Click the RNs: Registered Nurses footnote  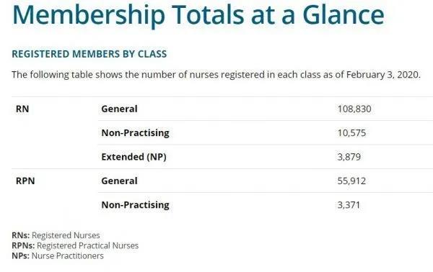click(x=56, y=235)
